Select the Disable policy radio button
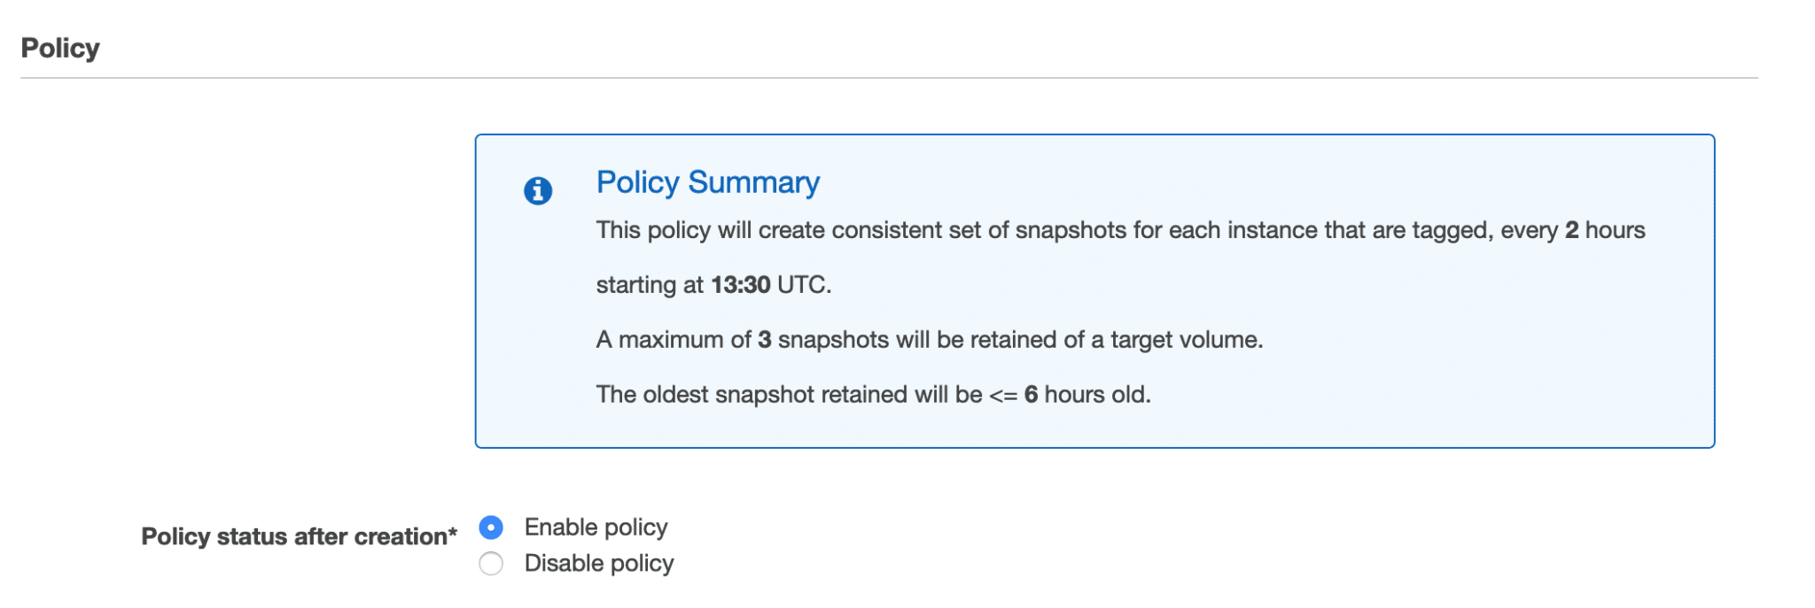This screenshot has width=1815, height=608. (491, 564)
